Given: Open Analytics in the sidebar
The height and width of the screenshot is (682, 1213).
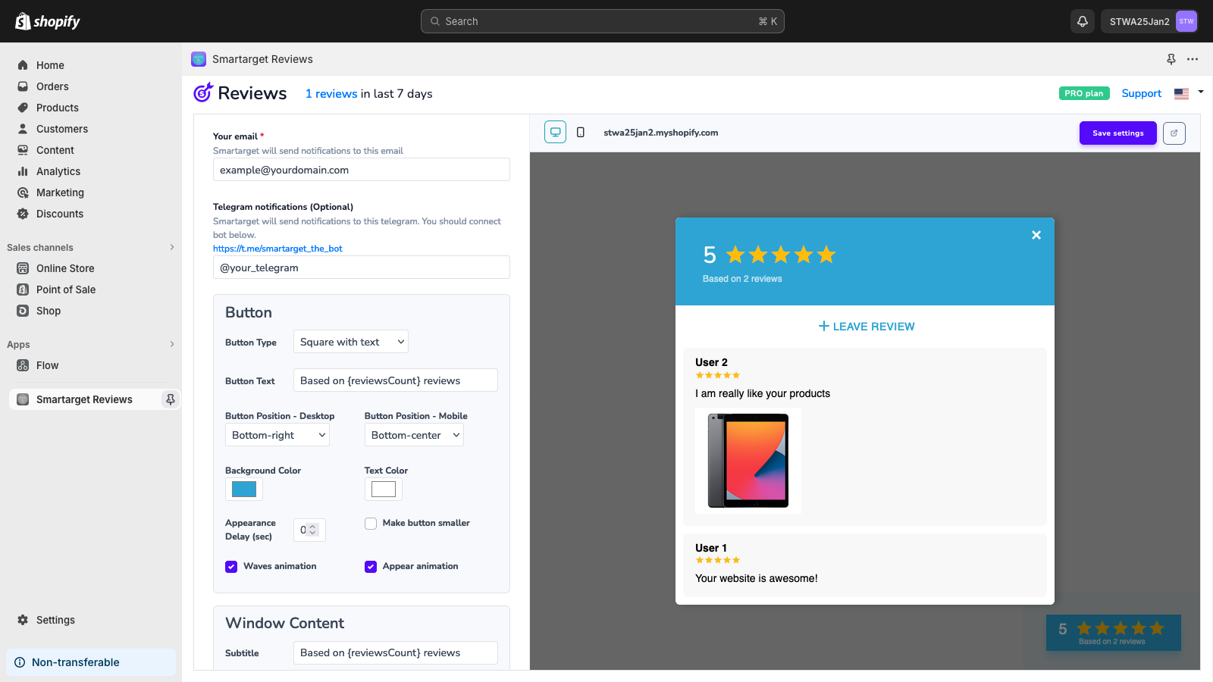Looking at the screenshot, I should [58, 171].
